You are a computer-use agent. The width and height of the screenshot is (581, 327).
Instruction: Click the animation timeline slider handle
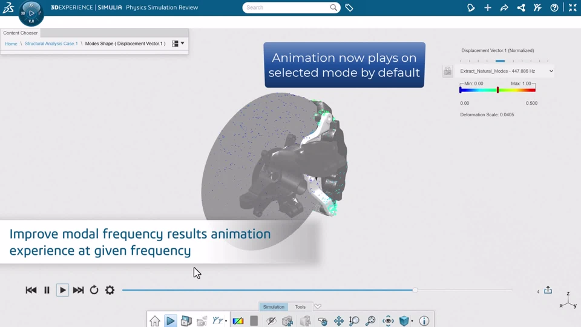point(415,290)
